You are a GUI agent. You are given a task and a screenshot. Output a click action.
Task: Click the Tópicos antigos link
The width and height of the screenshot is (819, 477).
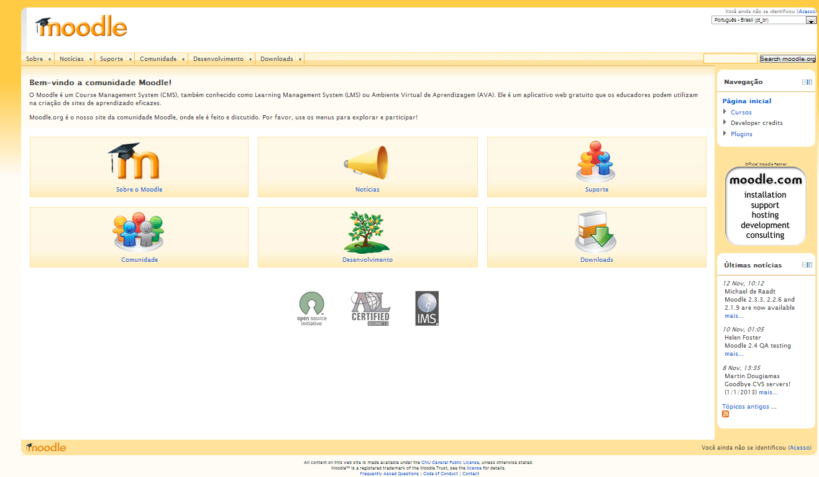(749, 407)
